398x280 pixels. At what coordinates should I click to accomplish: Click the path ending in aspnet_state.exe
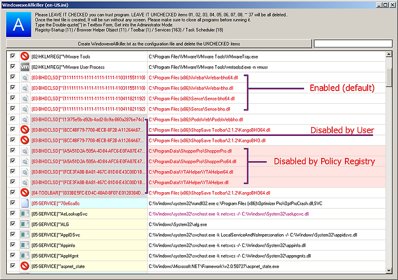click(x=214, y=266)
